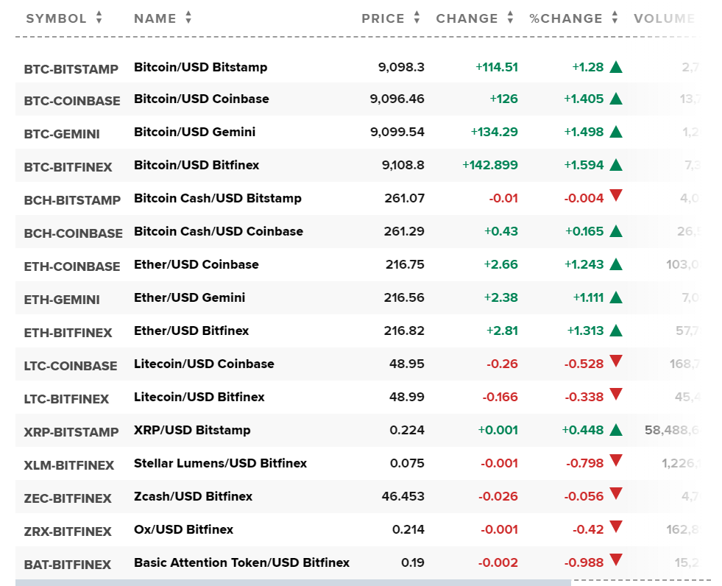The width and height of the screenshot is (722, 586).
Task: Open the BTC-GEMINI symbol link
Action: [62, 134]
